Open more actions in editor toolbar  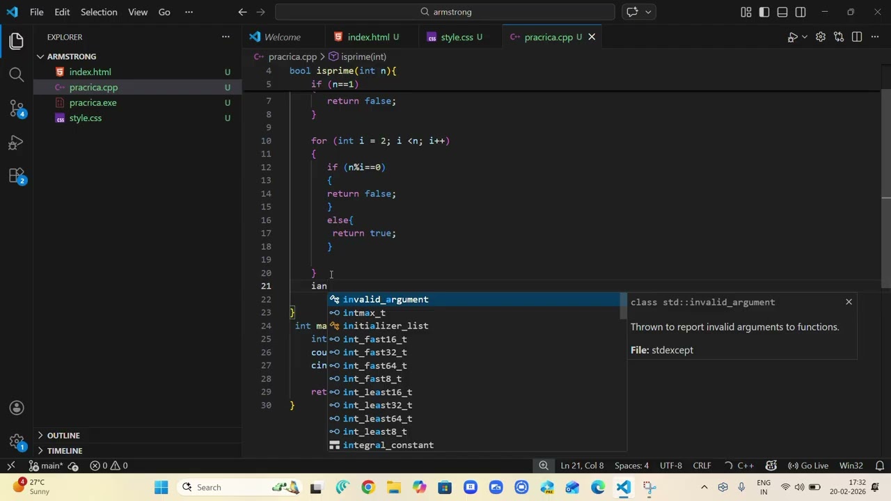click(x=875, y=37)
